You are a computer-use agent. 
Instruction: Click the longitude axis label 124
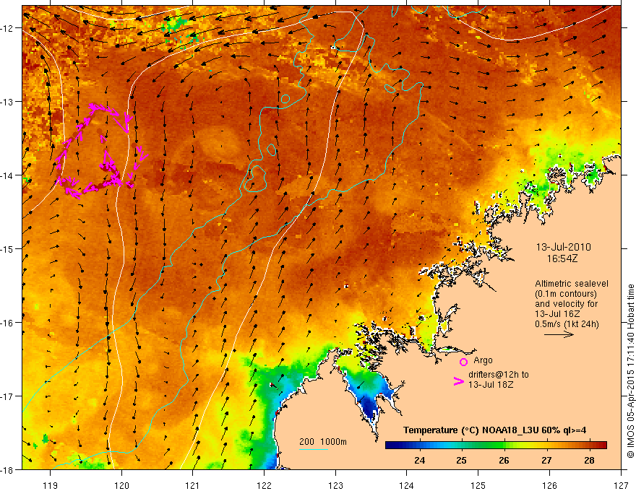click(407, 485)
